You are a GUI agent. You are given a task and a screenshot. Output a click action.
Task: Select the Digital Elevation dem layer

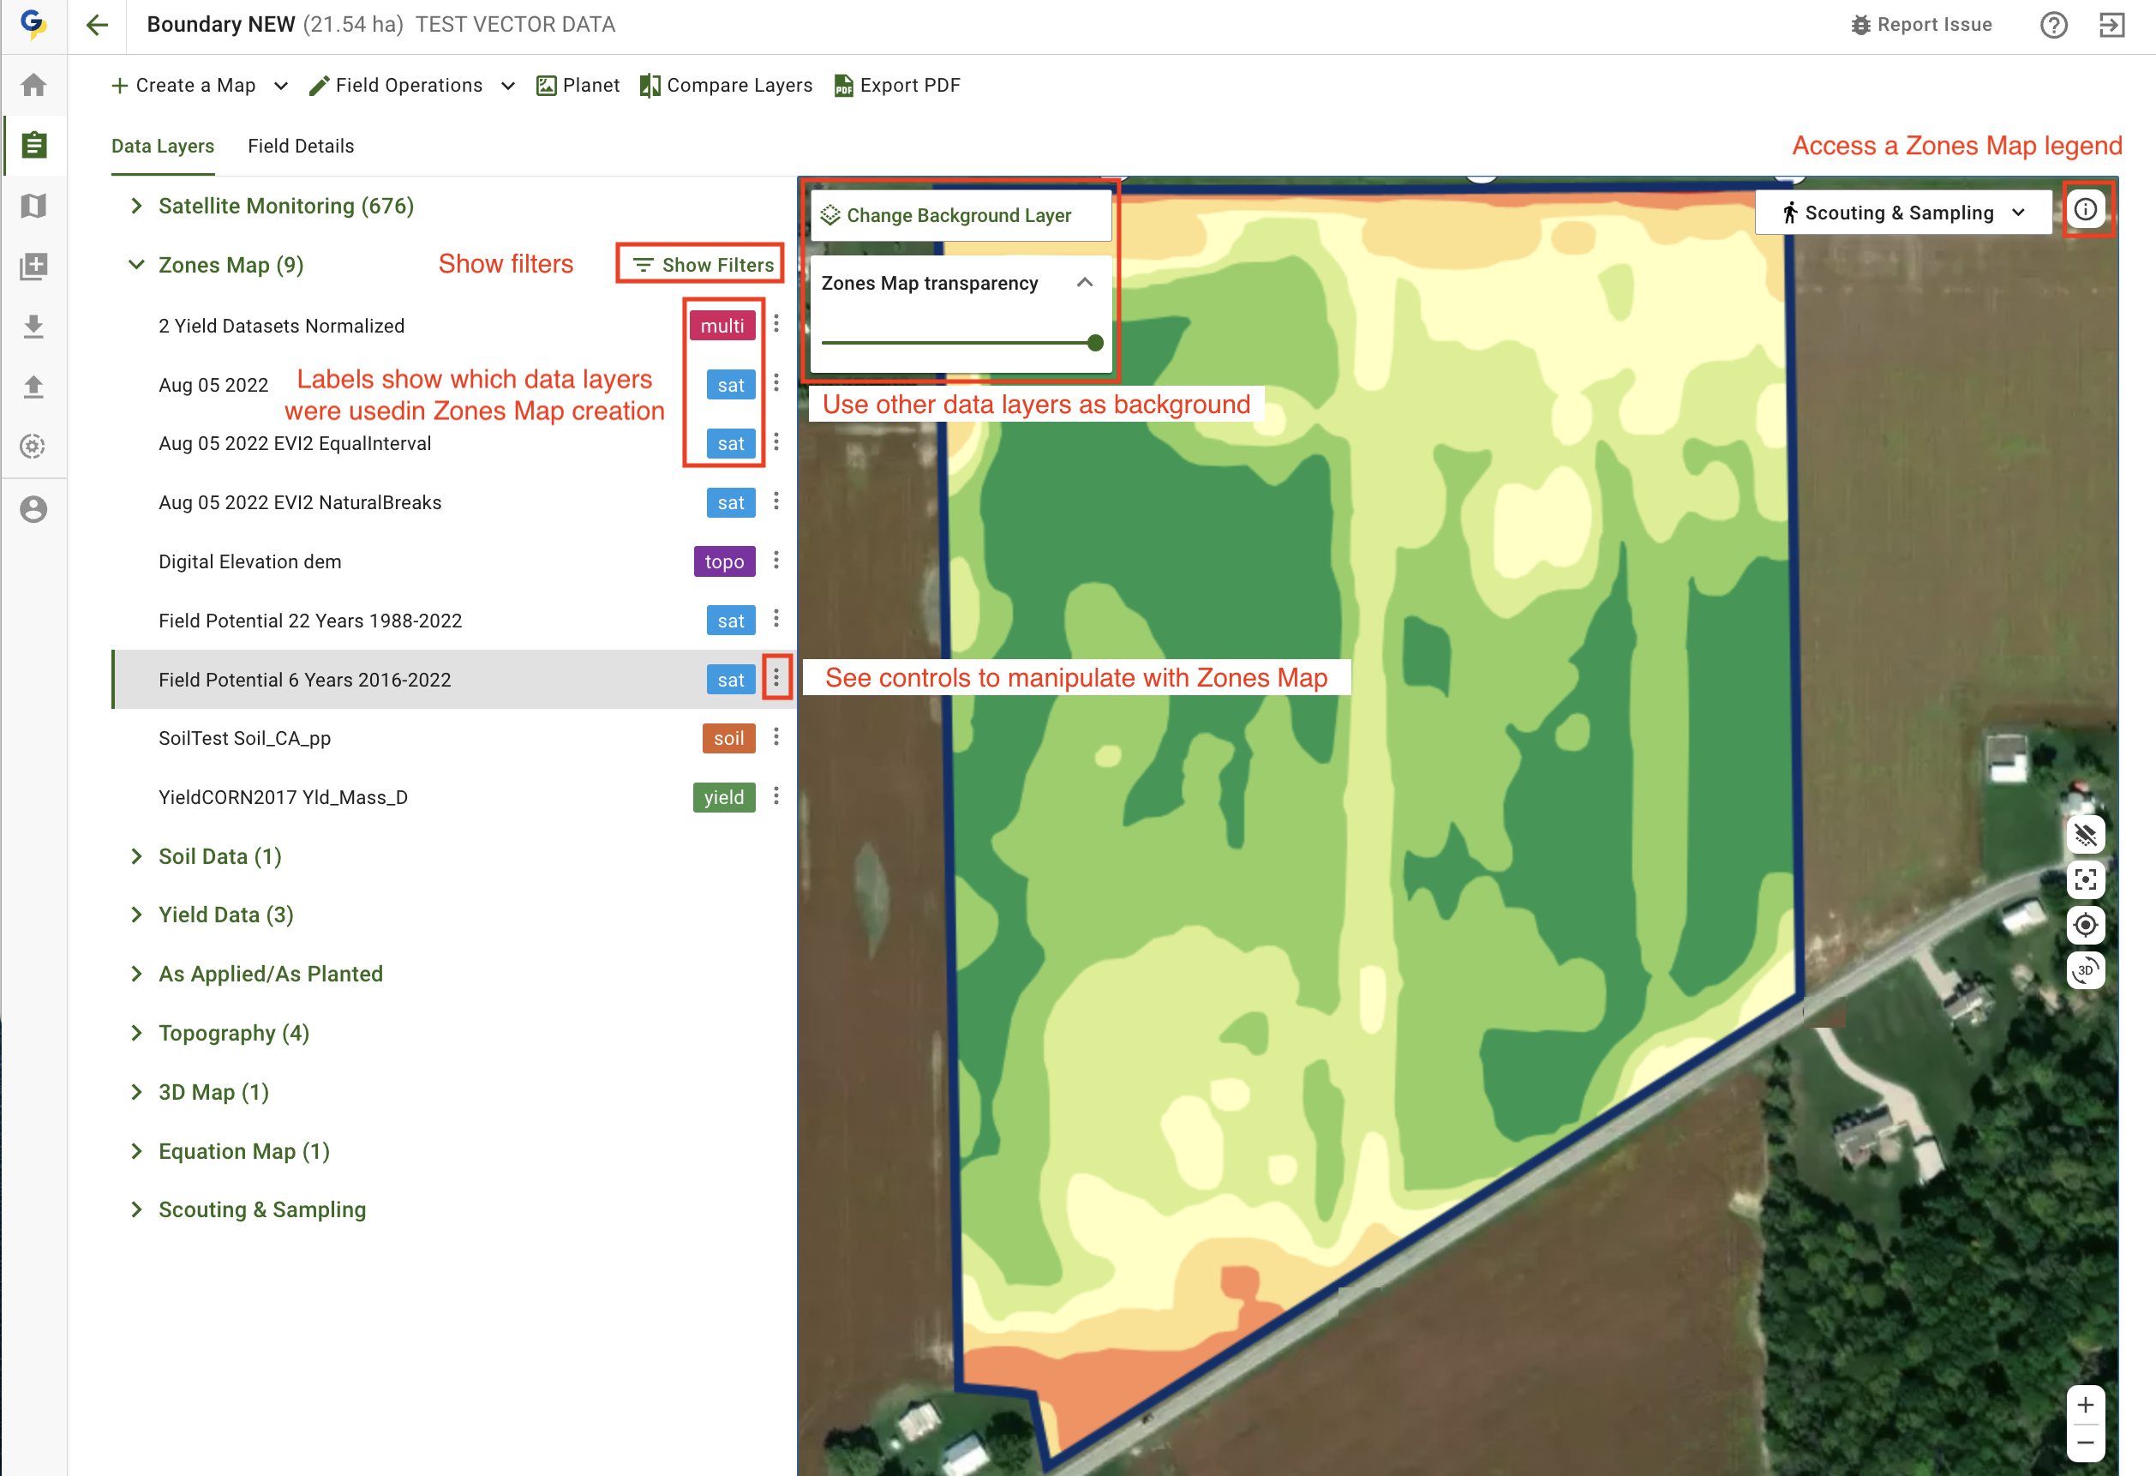click(250, 561)
